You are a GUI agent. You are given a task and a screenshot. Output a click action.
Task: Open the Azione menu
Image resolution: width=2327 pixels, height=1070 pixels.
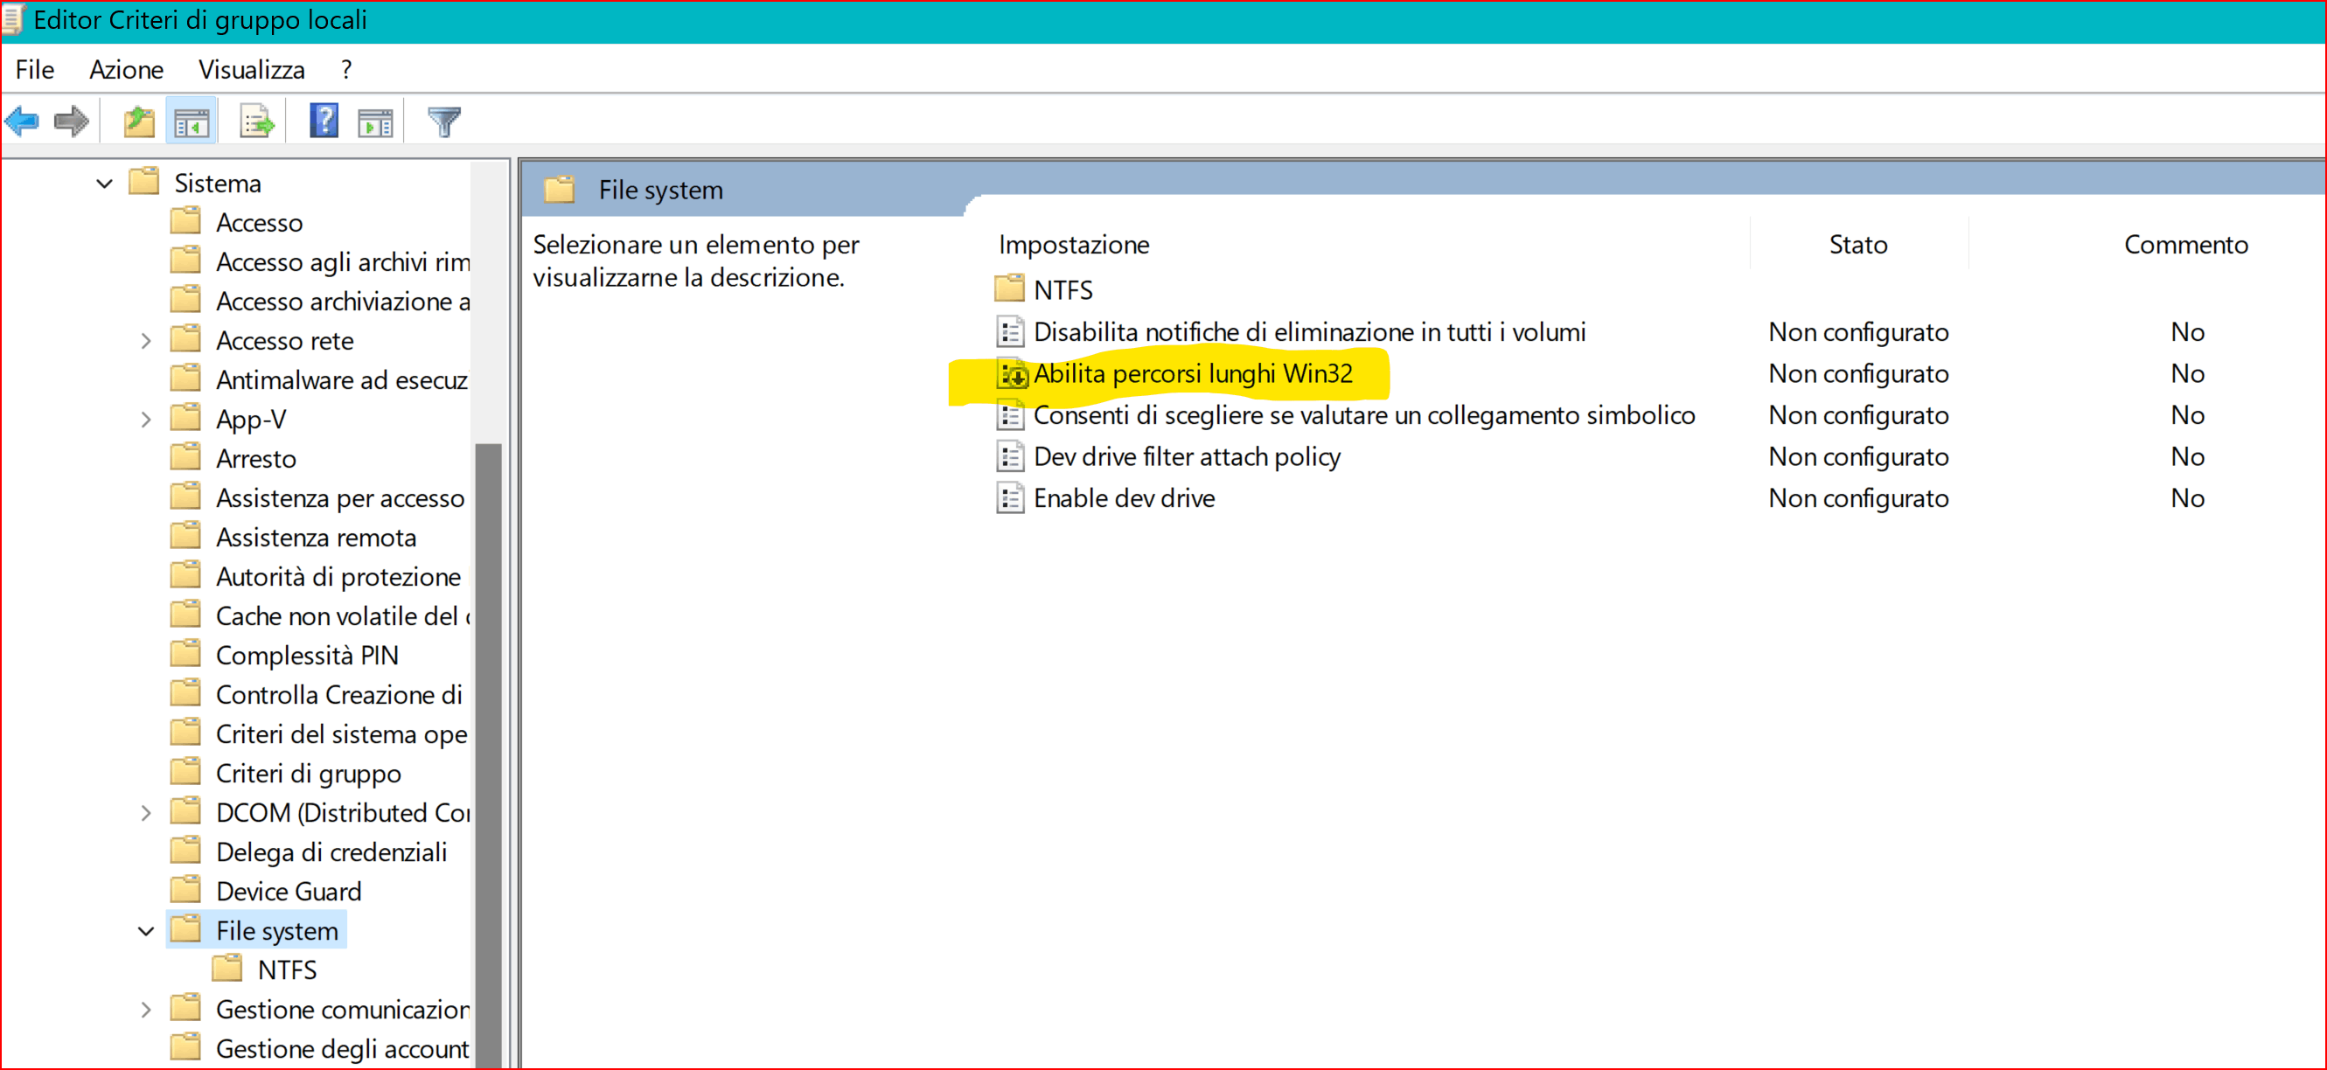pos(126,70)
